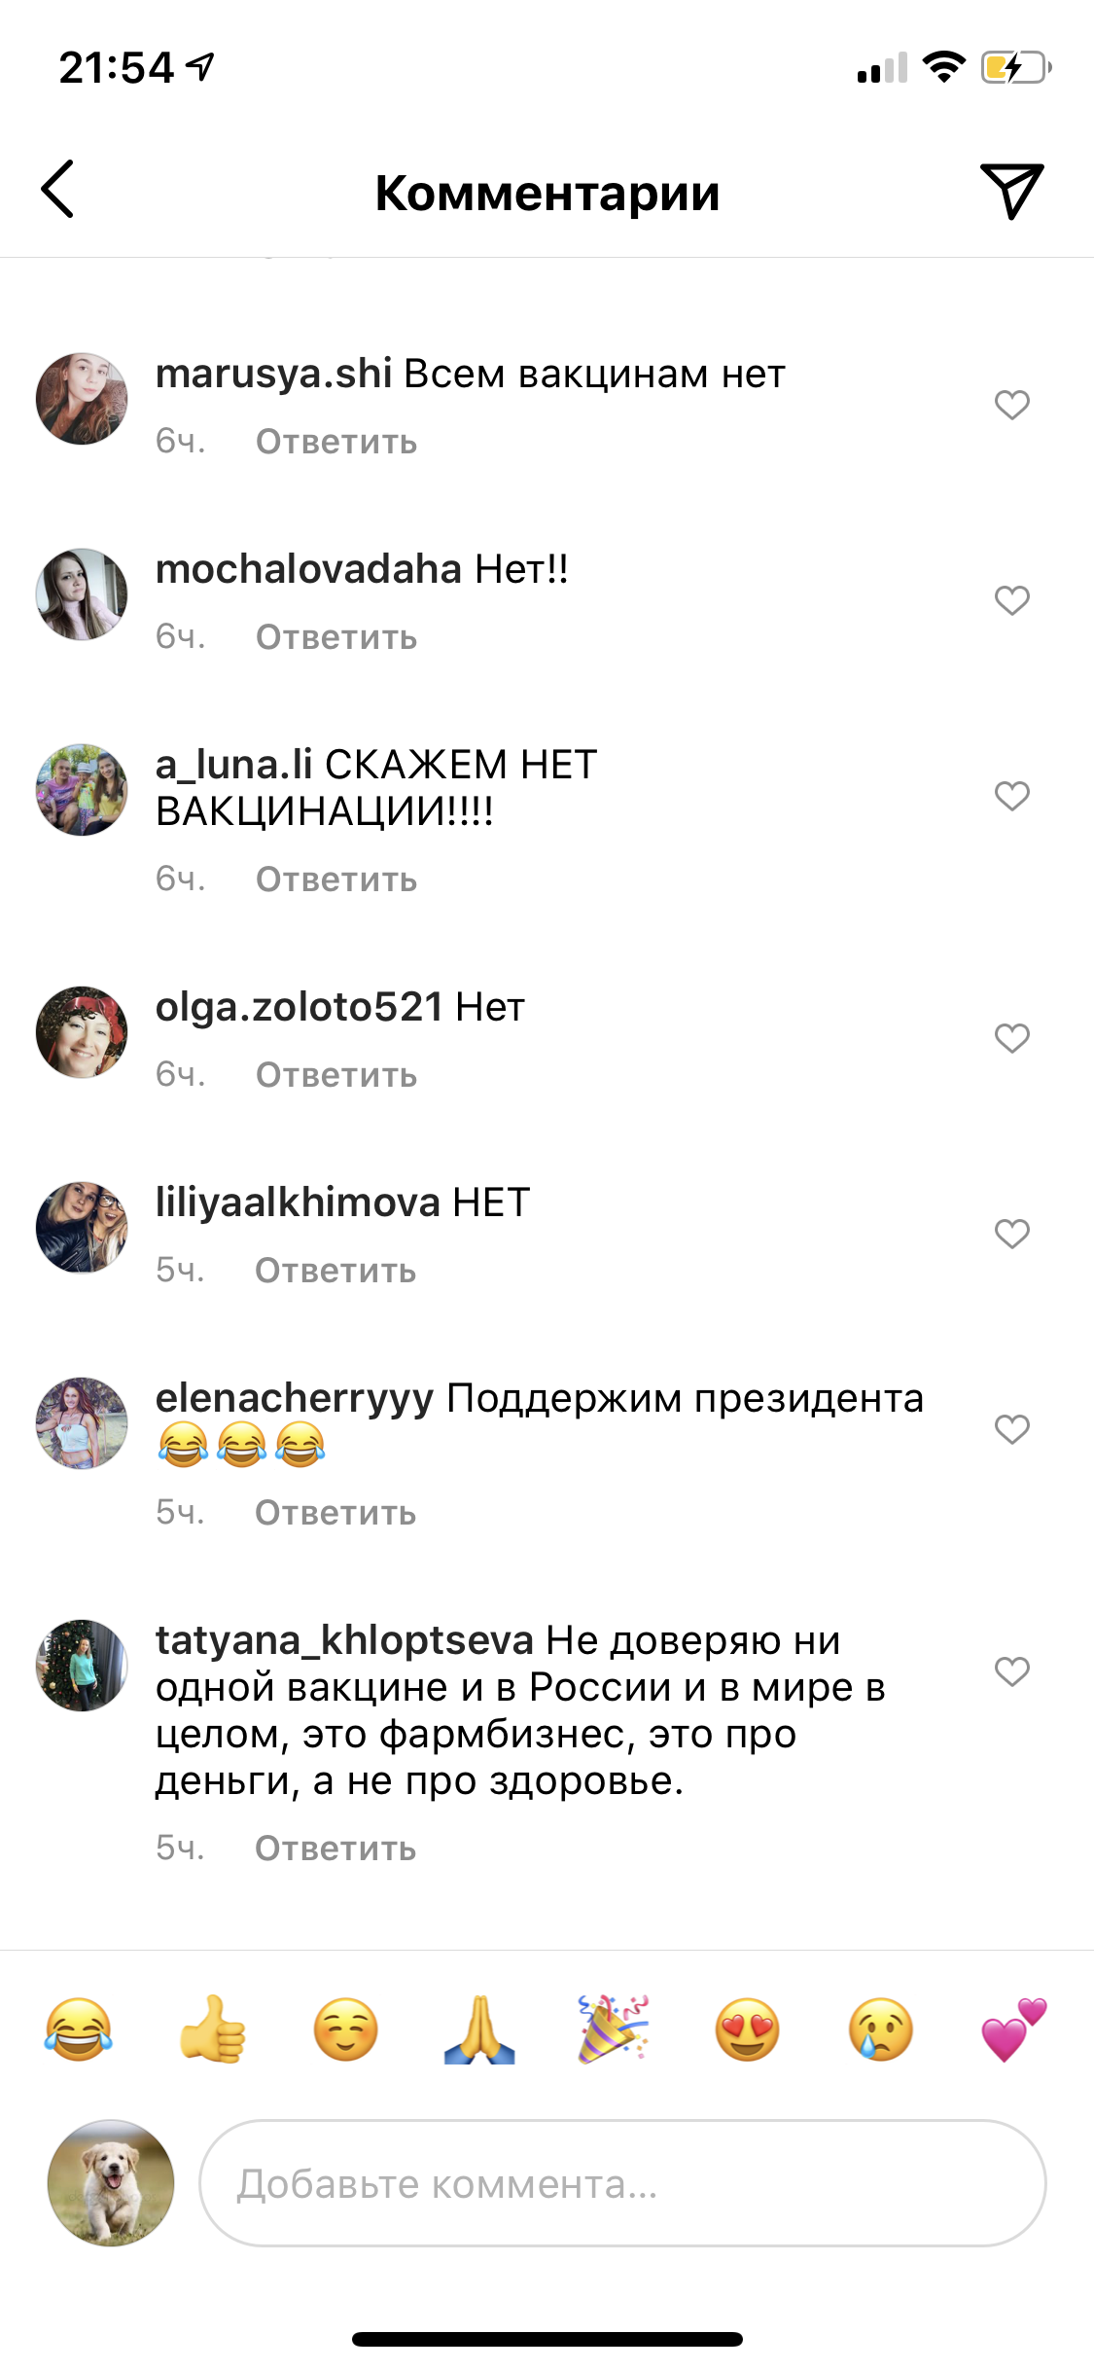Insert the two pink hearts emoji shortcut
The image size is (1094, 2370).
[x=1014, y=2029]
